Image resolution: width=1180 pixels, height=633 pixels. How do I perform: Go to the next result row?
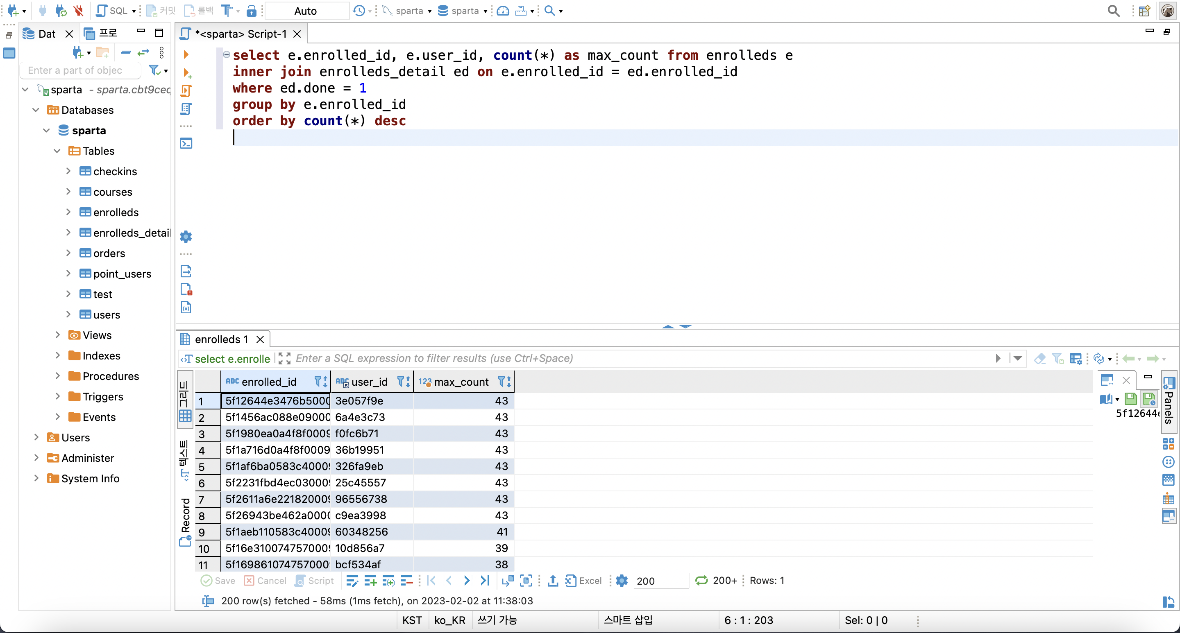[467, 581]
